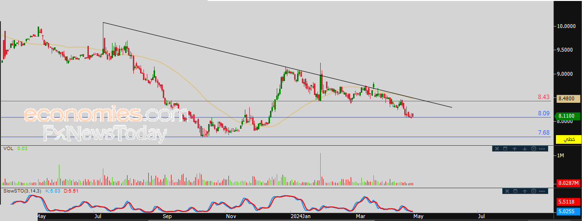The image size is (582, 221).
Task: Click the 0.03 volume value text
Action: [x=22, y=149]
